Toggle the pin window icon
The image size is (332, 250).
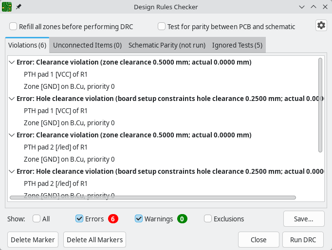(18, 7)
